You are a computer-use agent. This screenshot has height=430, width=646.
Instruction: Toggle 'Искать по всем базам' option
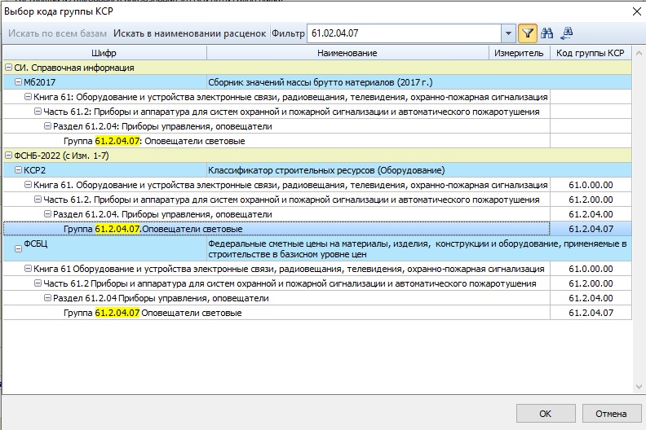[x=58, y=33]
